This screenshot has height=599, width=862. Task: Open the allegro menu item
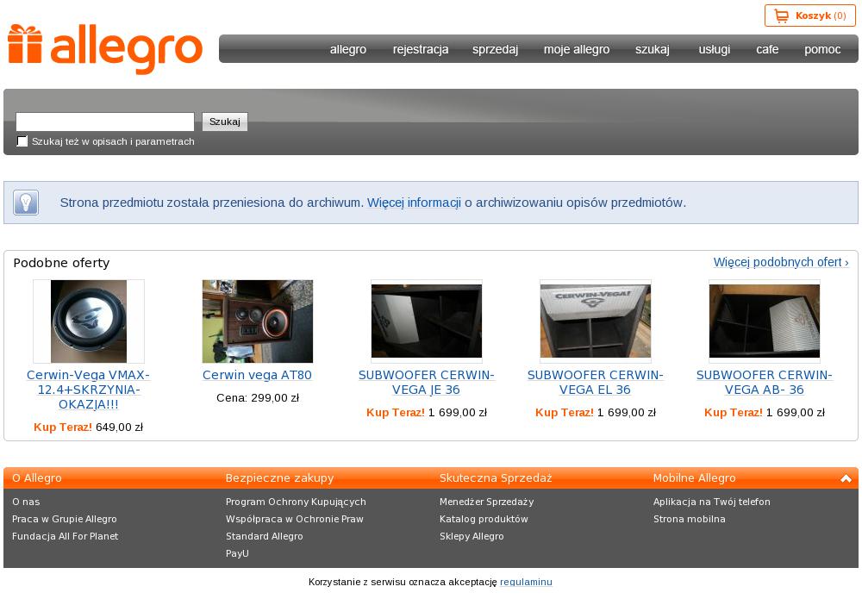(348, 49)
